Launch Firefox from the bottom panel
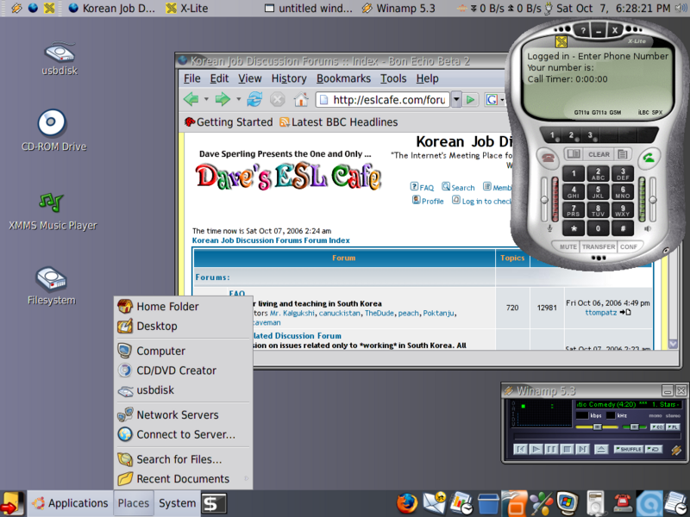This screenshot has height=517, width=690. coord(407,503)
